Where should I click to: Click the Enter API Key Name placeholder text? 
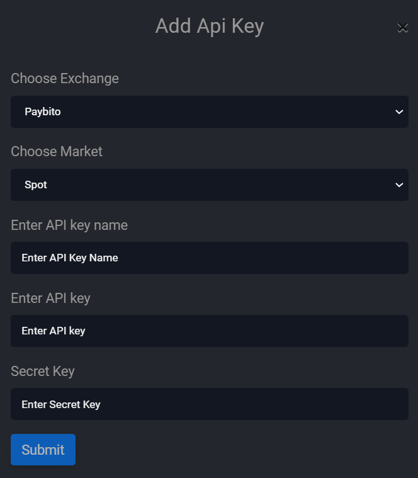click(70, 258)
